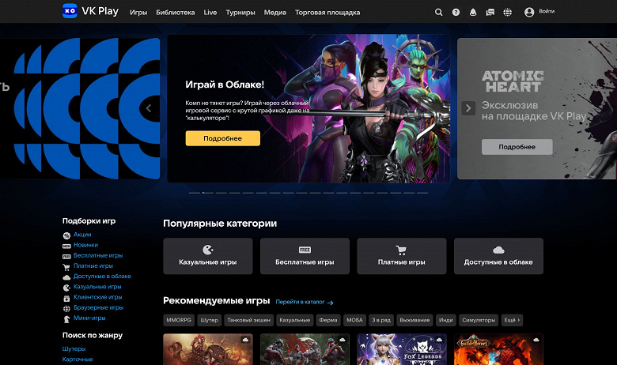Filter by 3 в ряд tag
This screenshot has width=617, height=365.
(x=381, y=320)
